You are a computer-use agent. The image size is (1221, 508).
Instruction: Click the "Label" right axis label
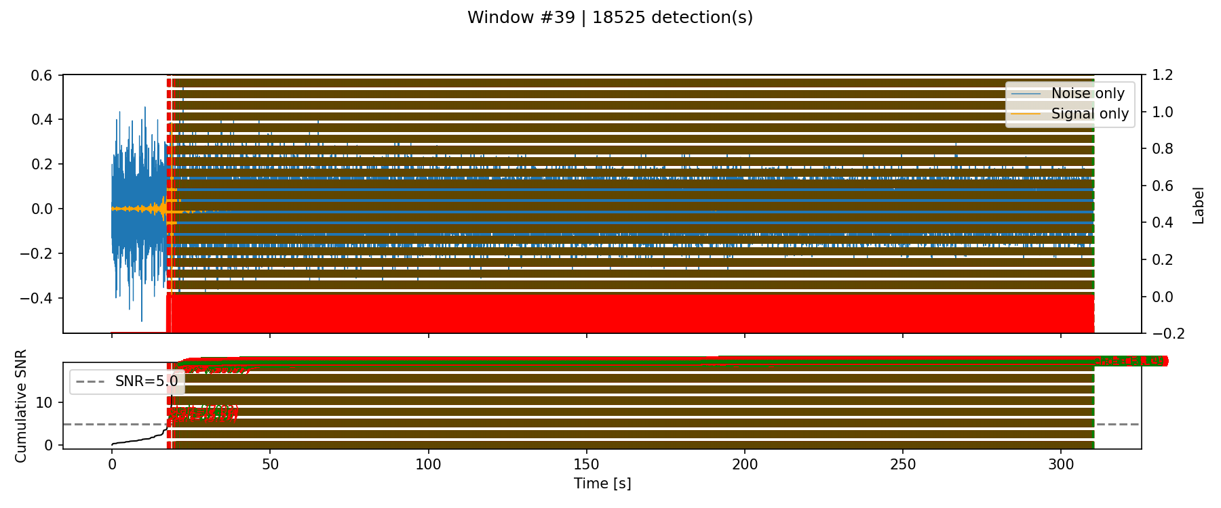pyautogui.click(x=1199, y=205)
